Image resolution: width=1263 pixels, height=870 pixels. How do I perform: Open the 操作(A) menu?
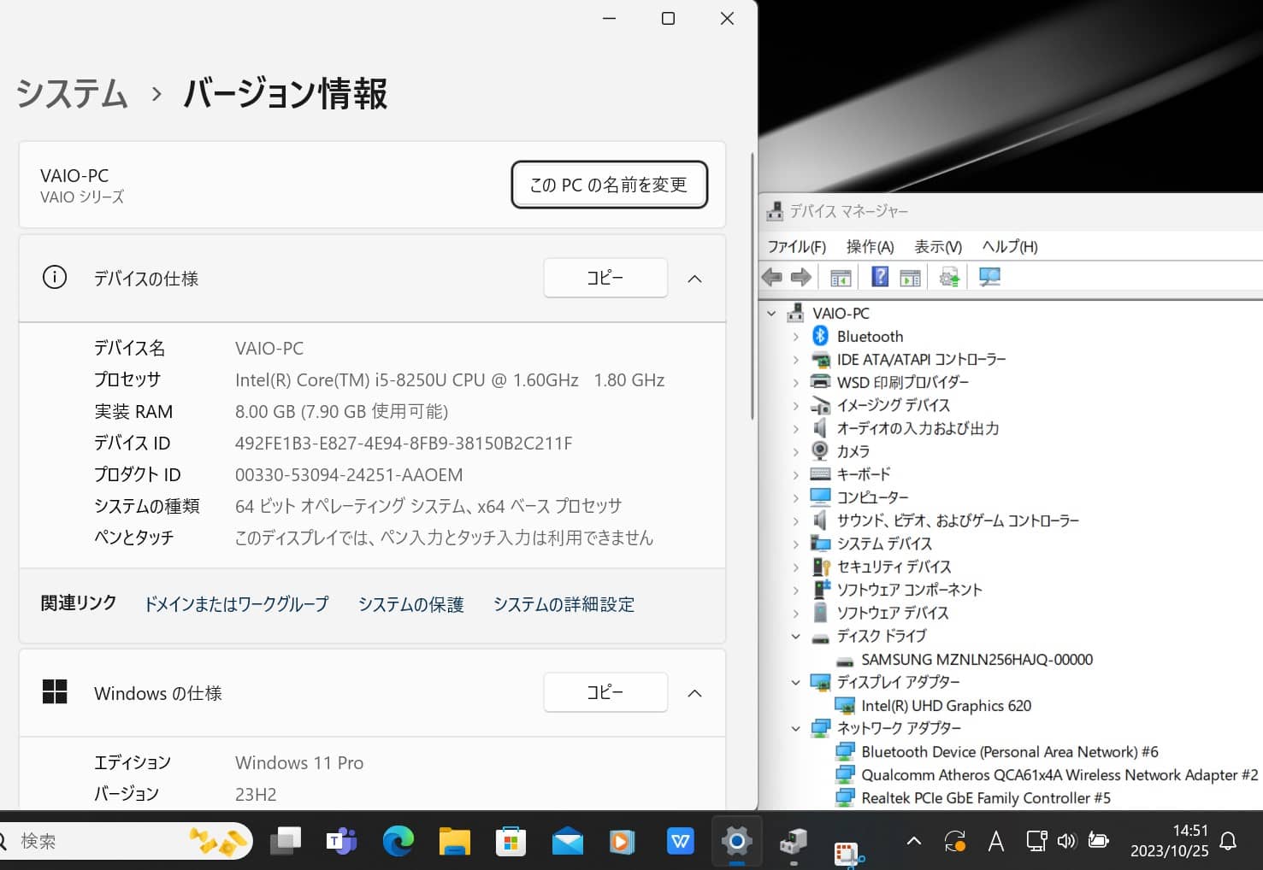[x=870, y=247]
